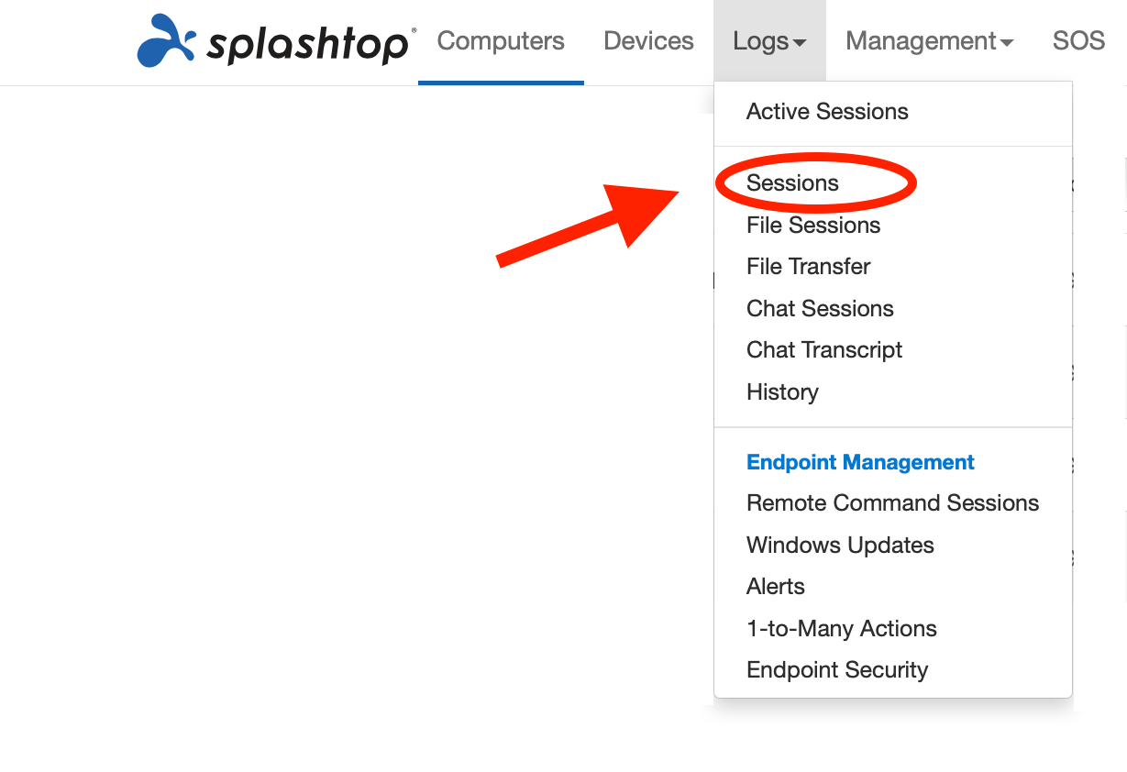The height and width of the screenshot is (772, 1127).
Task: Select 1-to-Many Actions entry
Action: (x=842, y=629)
